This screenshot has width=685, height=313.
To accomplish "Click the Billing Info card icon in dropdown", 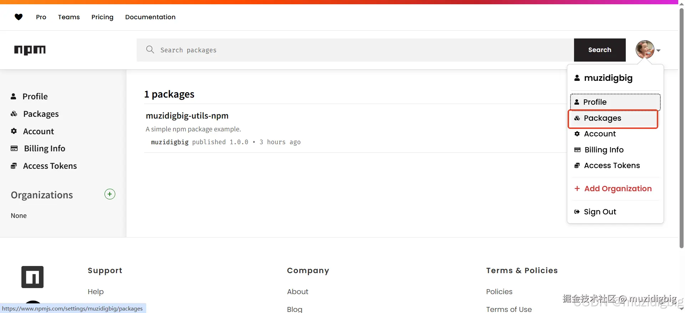I will coord(577,150).
